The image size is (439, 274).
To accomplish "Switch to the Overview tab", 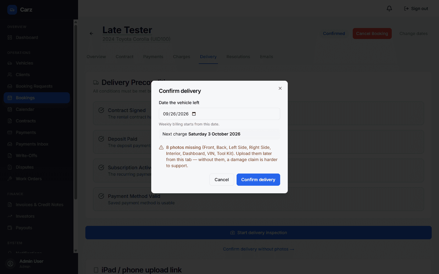I will pos(96,57).
